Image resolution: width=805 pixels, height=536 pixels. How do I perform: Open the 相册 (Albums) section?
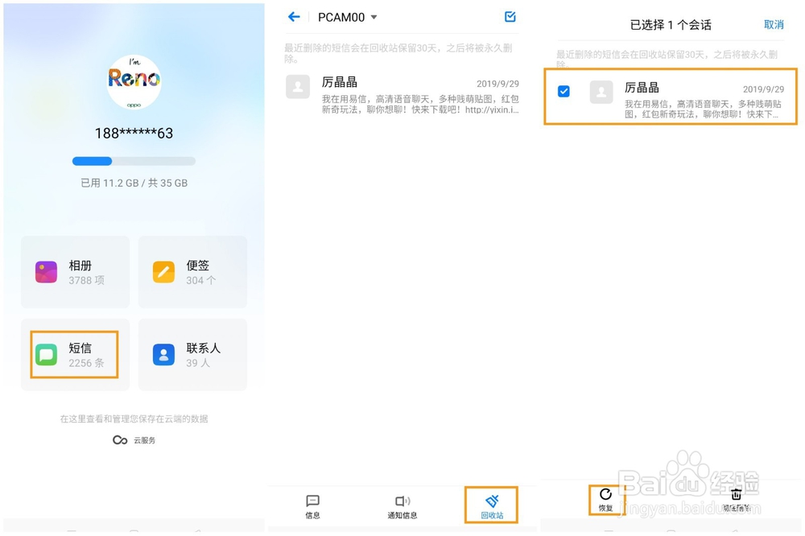[75, 271]
